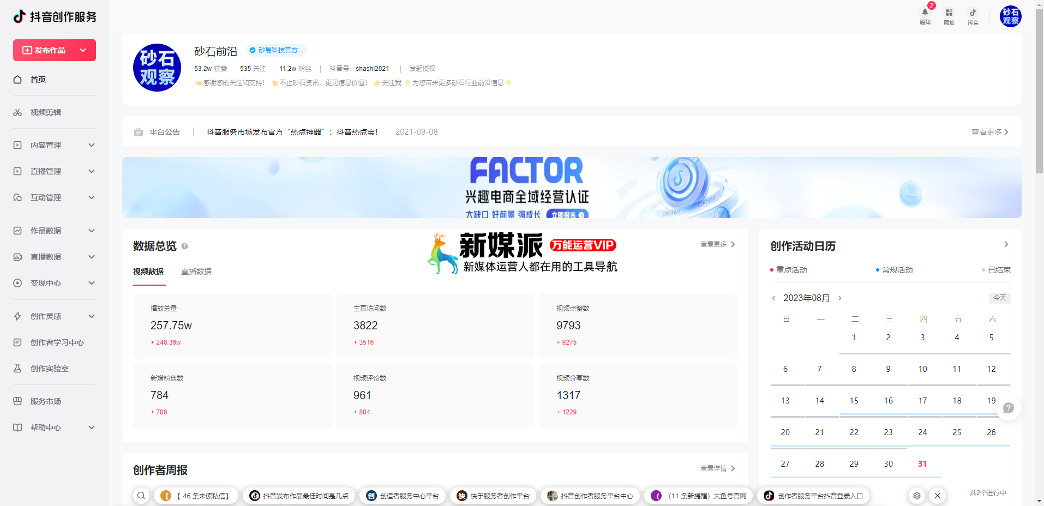Image resolution: width=1044 pixels, height=506 pixels.
Task: Open the search icon in bottom bar
Action: coord(141,496)
